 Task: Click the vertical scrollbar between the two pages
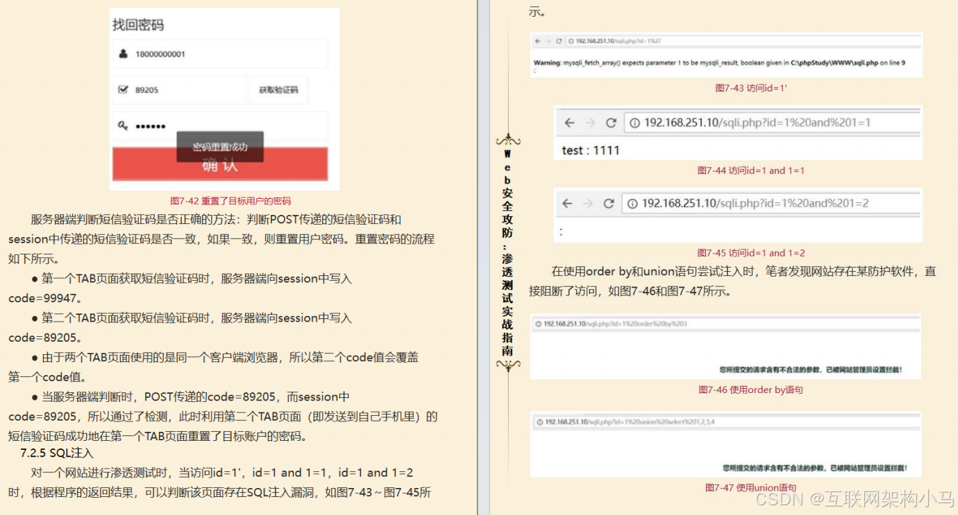coord(483,257)
